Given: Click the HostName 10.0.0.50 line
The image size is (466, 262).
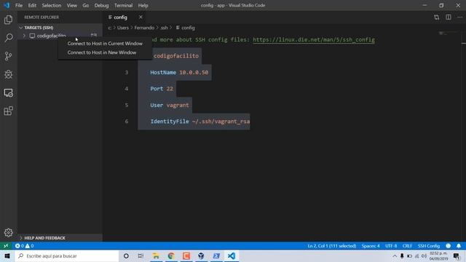Looking at the screenshot, I should click(x=179, y=72).
